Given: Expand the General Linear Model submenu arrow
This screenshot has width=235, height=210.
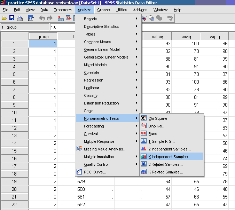Looking at the screenshot, I should (136, 49).
